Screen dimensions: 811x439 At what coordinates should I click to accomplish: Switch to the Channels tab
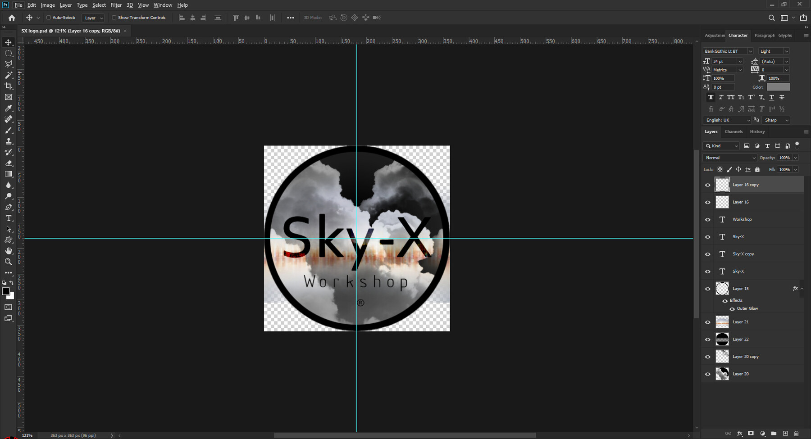pos(734,131)
